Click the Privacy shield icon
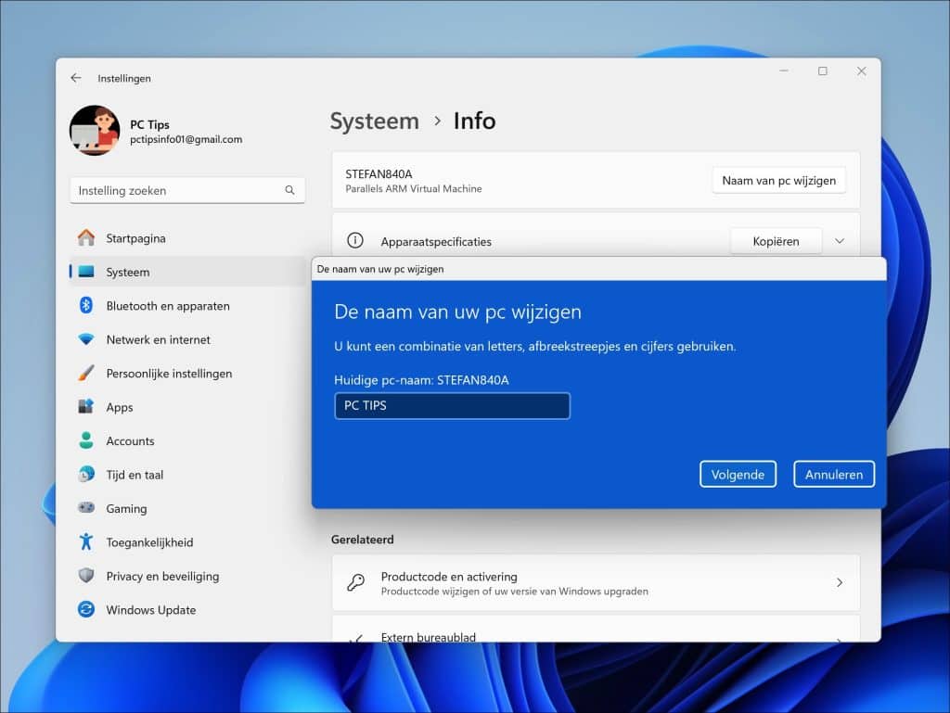 [86, 576]
